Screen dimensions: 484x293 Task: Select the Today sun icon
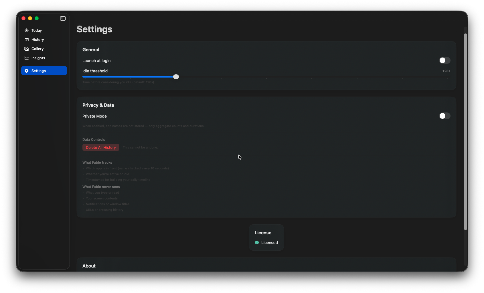(x=26, y=30)
